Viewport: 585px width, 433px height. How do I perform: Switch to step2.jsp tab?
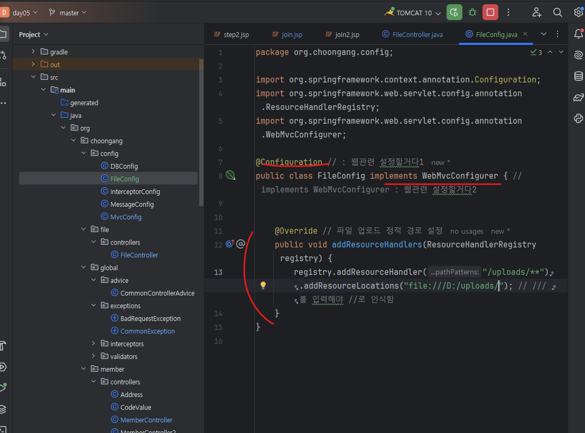pyautogui.click(x=231, y=34)
